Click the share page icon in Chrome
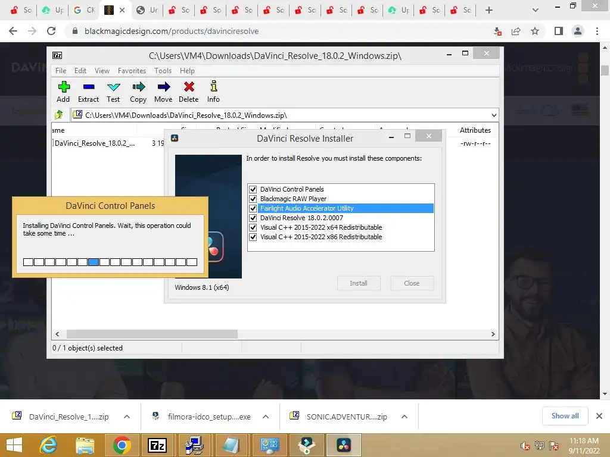 (516, 31)
